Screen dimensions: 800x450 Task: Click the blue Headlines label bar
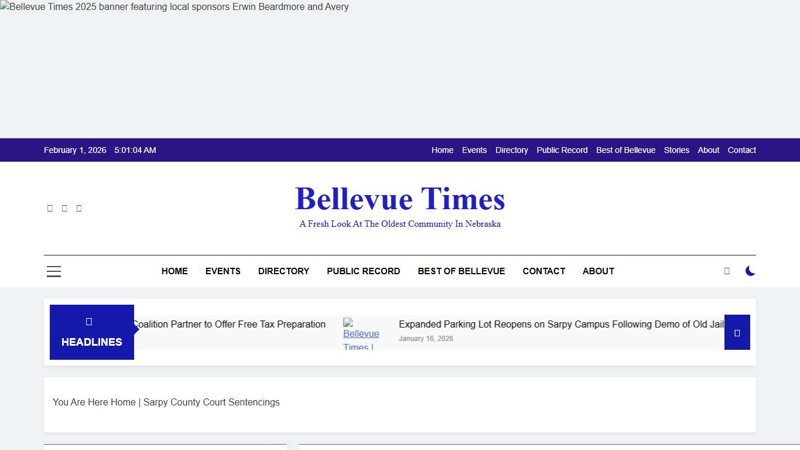tap(92, 342)
